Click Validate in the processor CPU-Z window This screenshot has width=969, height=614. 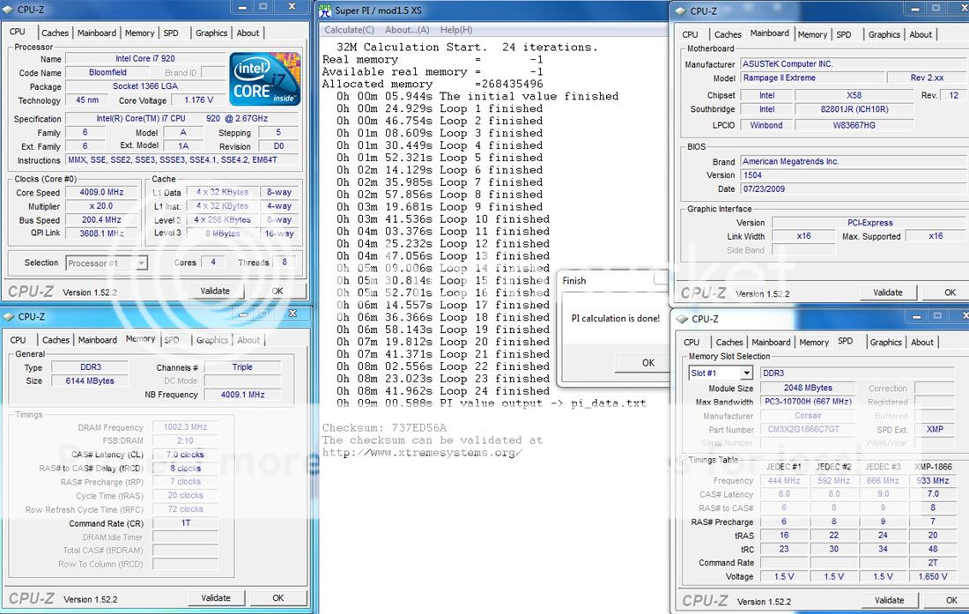click(215, 291)
